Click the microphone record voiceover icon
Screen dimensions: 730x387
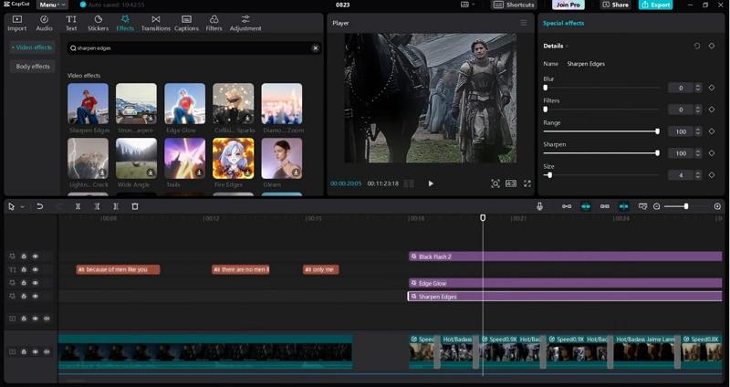click(x=539, y=206)
